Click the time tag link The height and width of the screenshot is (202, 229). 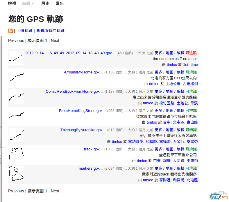point(194,65)
